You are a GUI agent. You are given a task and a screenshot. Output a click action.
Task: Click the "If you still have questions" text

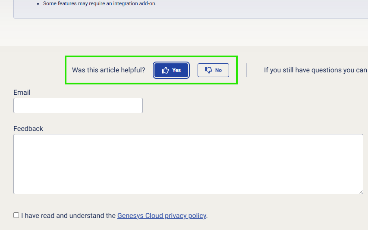click(x=315, y=70)
